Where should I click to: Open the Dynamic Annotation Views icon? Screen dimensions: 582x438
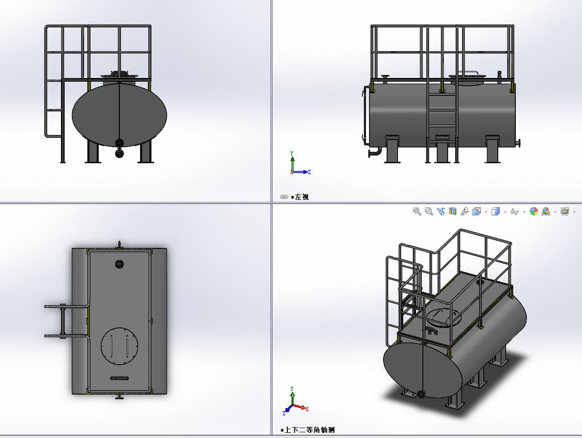point(464,211)
